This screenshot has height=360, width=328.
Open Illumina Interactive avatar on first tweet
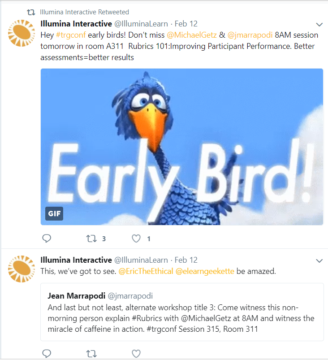(22, 33)
